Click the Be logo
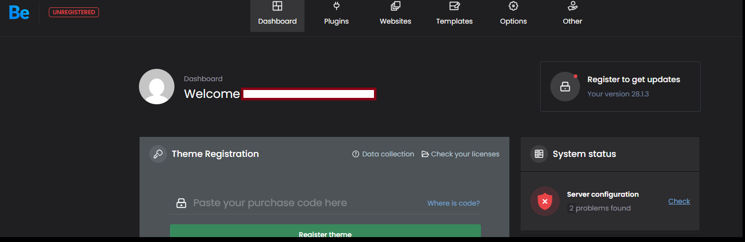The height and width of the screenshot is (242, 745). point(19,12)
